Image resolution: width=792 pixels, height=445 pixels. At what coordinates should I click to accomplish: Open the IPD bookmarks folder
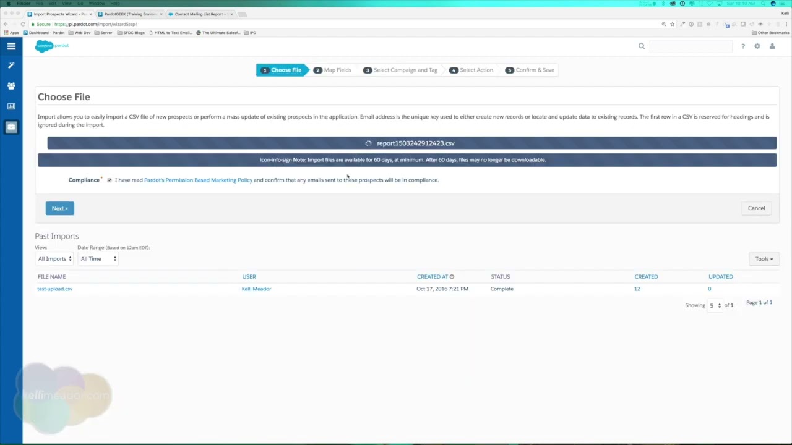(251, 33)
